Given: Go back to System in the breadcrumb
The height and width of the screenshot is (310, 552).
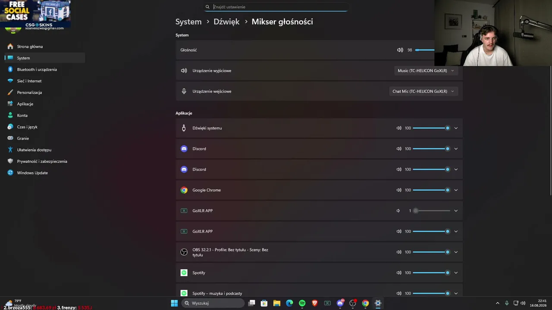Looking at the screenshot, I should coord(188,22).
